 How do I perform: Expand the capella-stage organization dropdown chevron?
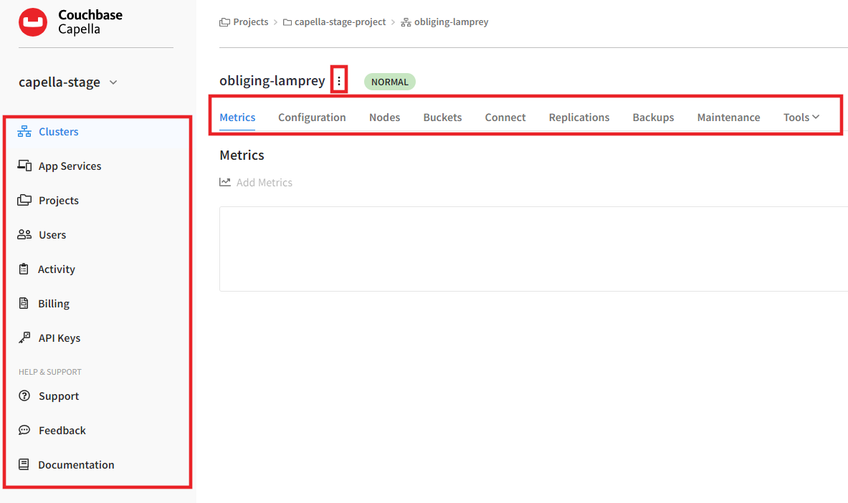point(113,82)
